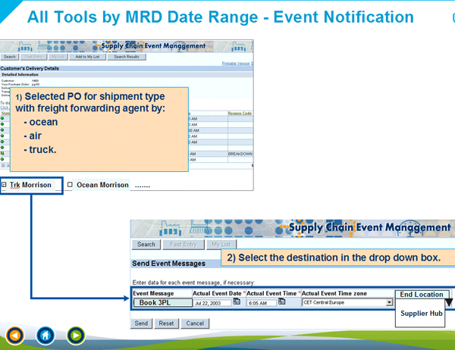This screenshot has width=455, height=350.
Task: Check the Ocean Morrison checkbox
Action: (70, 185)
